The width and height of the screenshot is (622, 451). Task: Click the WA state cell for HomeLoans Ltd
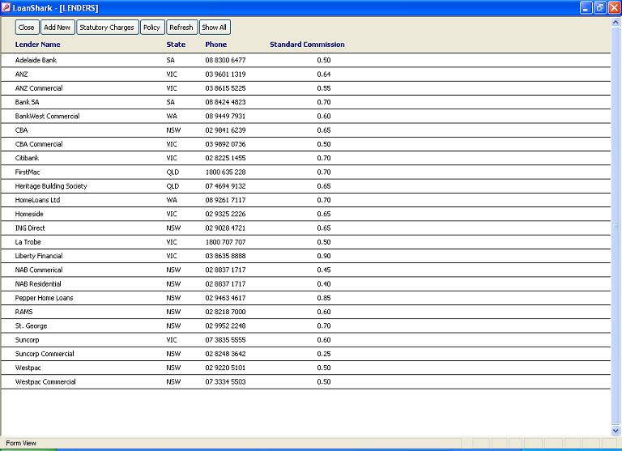click(x=172, y=200)
